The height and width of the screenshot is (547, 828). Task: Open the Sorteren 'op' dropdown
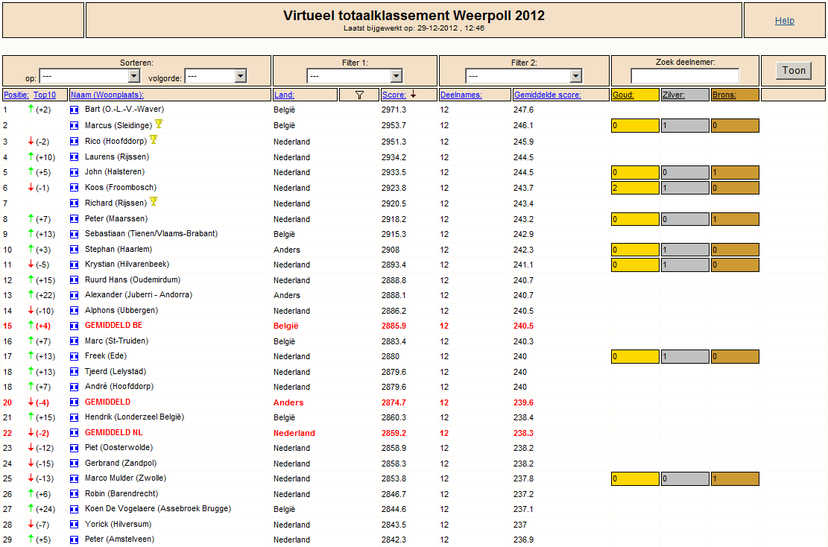(89, 76)
